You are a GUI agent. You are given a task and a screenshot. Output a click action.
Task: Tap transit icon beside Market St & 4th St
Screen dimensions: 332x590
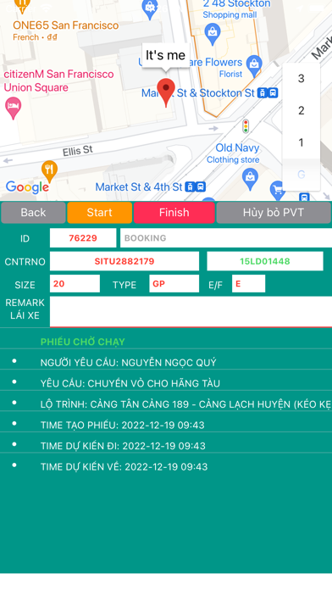click(x=195, y=186)
